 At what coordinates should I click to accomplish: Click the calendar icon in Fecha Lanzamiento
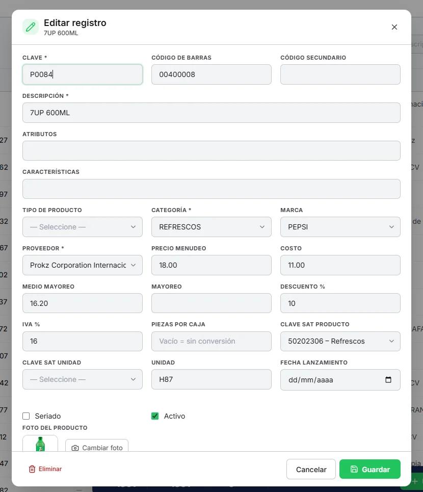[388, 380]
